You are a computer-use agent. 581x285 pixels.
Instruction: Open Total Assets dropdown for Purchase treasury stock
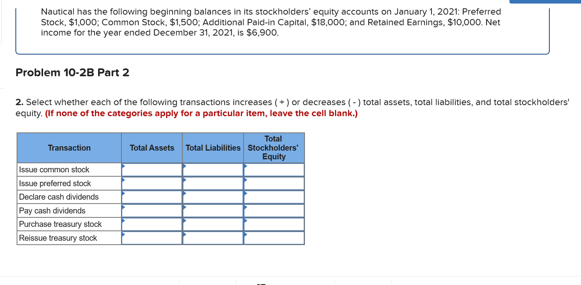pos(152,224)
